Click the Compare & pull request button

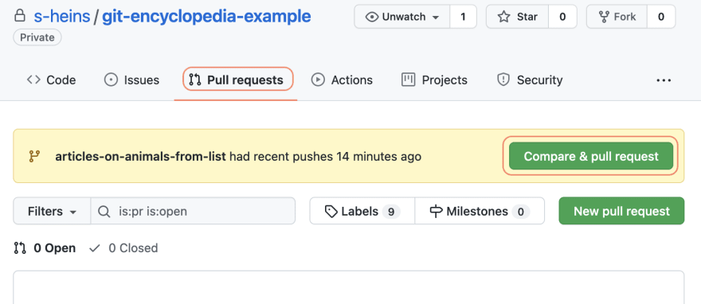[x=591, y=156]
